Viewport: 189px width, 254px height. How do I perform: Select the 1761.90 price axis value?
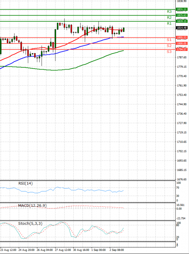[x=182, y=86]
